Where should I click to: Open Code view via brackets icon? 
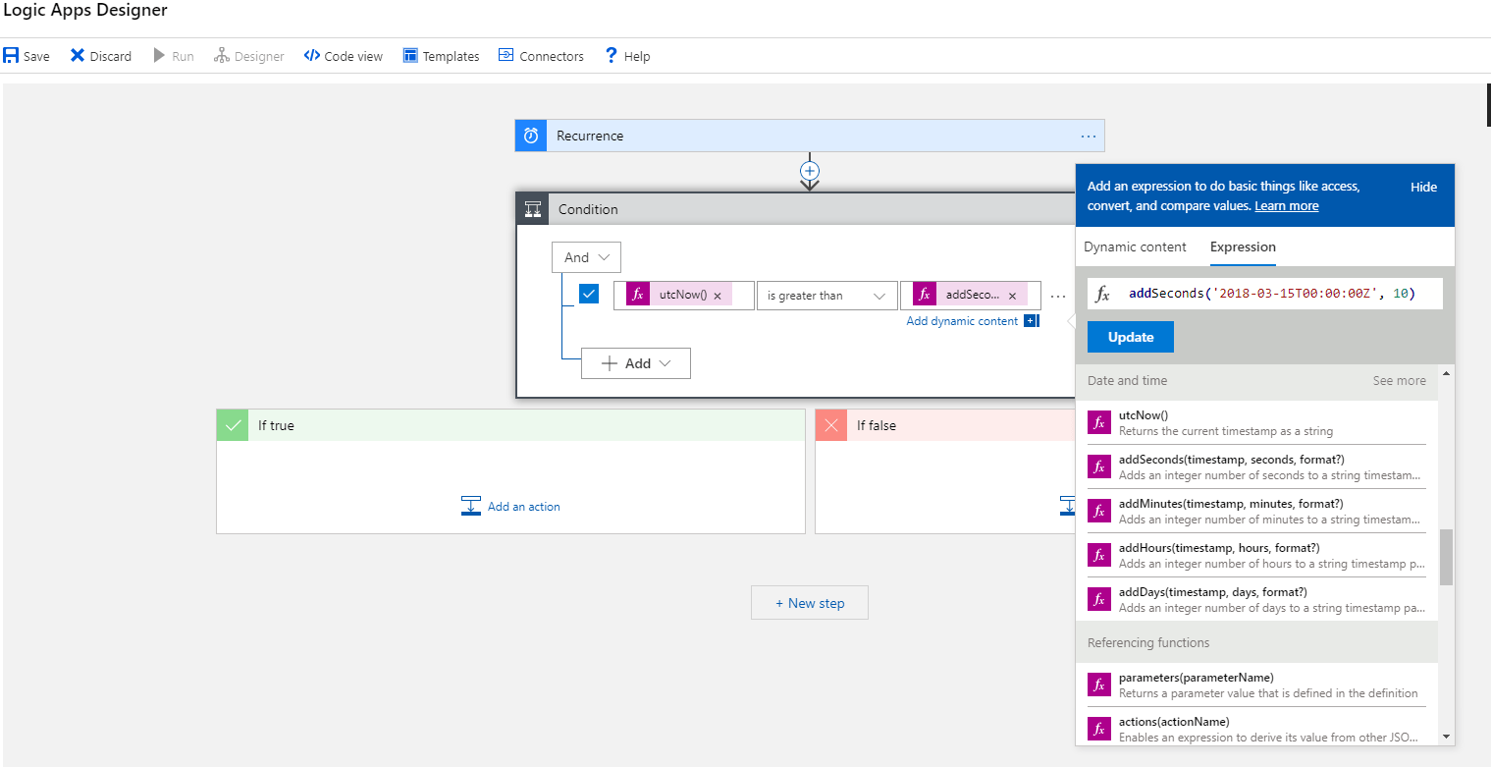tap(312, 56)
